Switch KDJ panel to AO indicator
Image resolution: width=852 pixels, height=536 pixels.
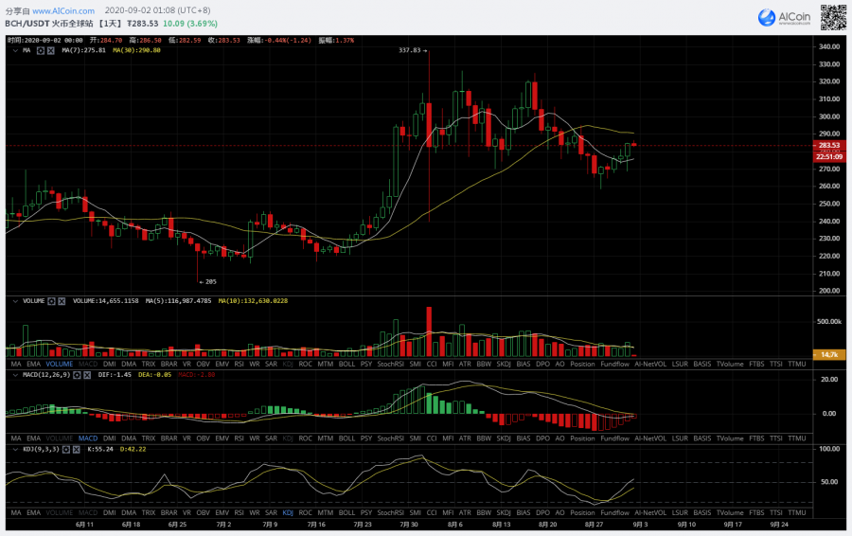[559, 512]
